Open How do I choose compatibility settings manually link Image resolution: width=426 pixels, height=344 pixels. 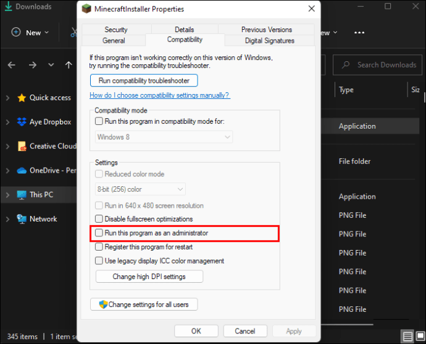(x=160, y=95)
